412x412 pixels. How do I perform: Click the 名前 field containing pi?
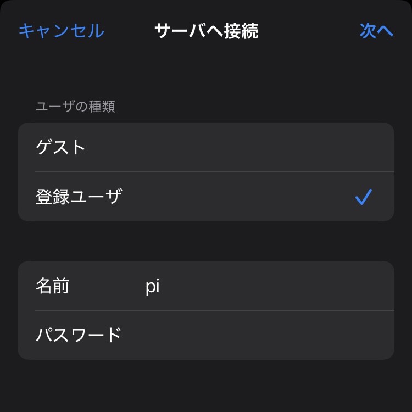click(206, 286)
